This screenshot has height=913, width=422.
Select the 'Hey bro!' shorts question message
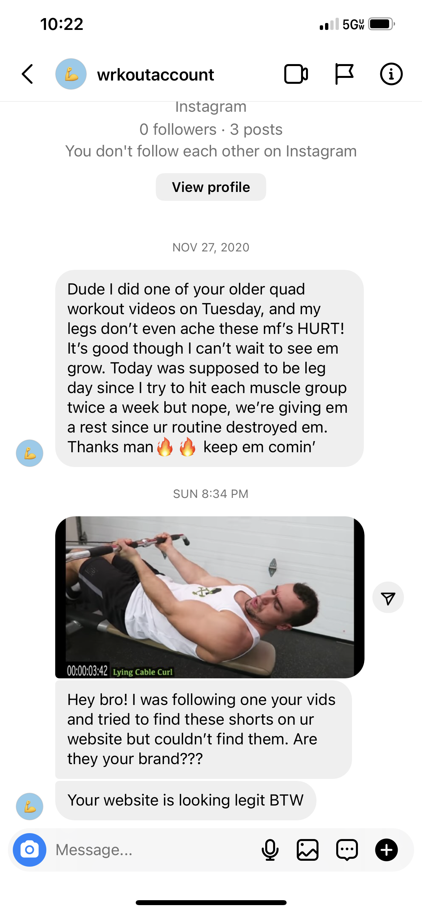203,729
